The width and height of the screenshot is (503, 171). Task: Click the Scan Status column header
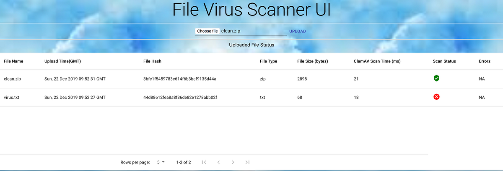click(x=444, y=61)
